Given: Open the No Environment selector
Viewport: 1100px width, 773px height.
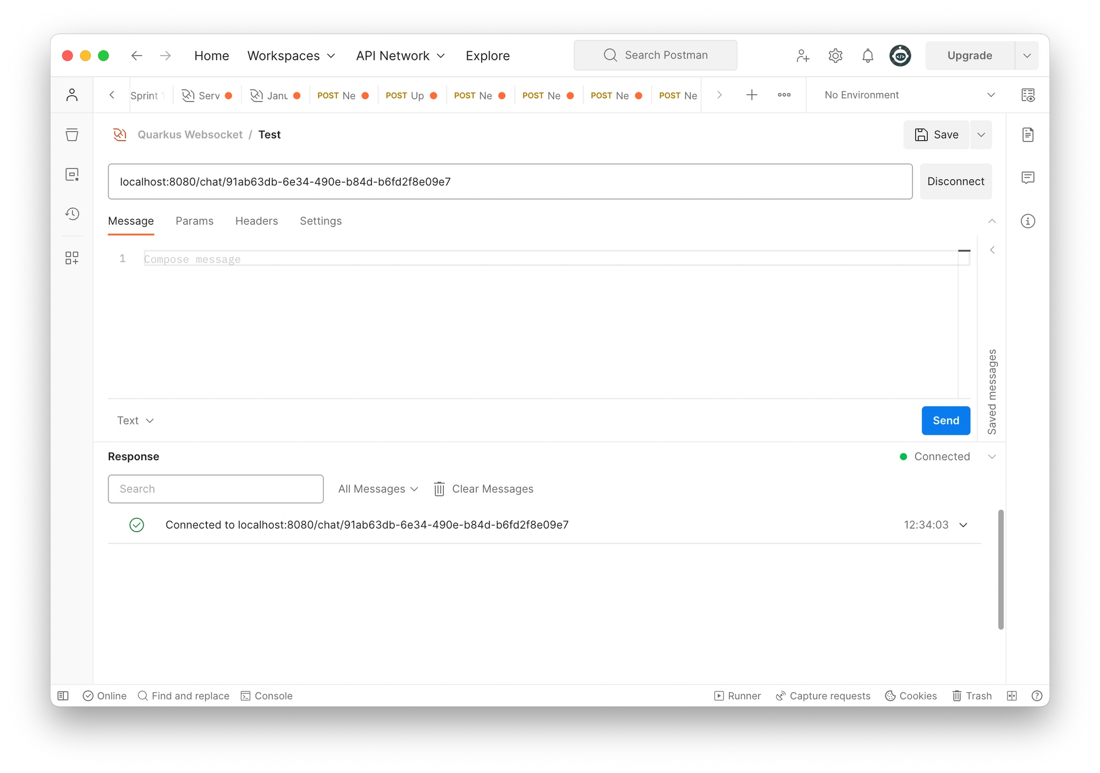Looking at the screenshot, I should point(910,95).
